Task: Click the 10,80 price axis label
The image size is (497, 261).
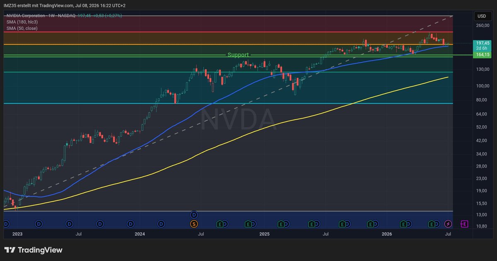Action: pyautogui.click(x=483, y=226)
